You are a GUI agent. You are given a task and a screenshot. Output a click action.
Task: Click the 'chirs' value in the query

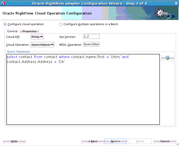click(x=116, y=57)
